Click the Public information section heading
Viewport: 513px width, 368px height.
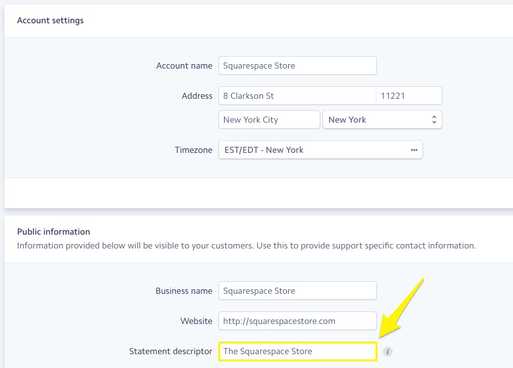(54, 231)
